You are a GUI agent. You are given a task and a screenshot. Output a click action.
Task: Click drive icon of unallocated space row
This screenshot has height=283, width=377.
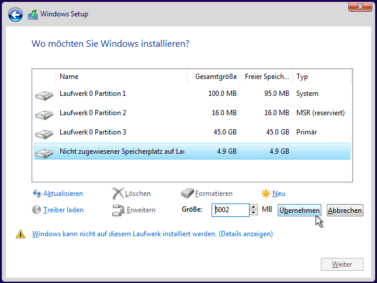tap(44, 153)
